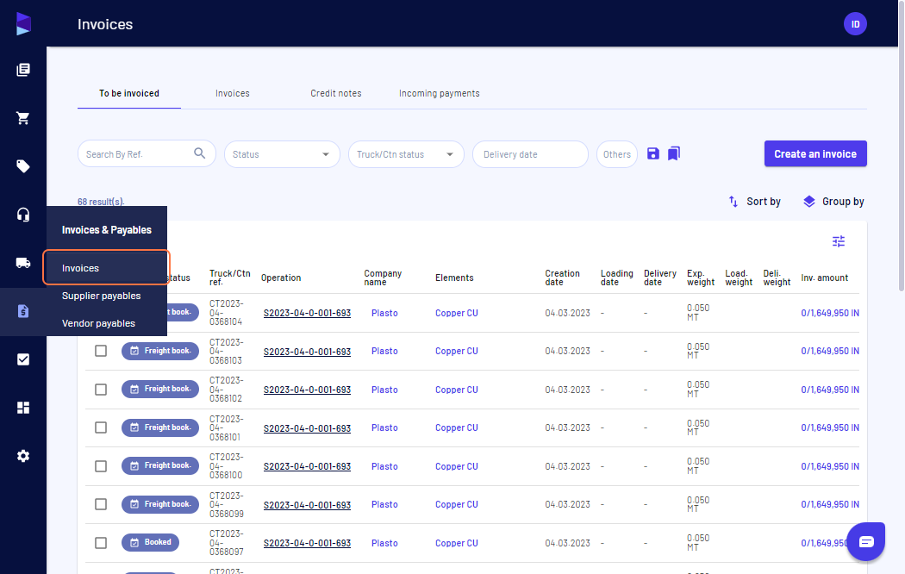Image resolution: width=905 pixels, height=574 pixels.
Task: Save the current filter with disk icon
Action: [x=652, y=153]
